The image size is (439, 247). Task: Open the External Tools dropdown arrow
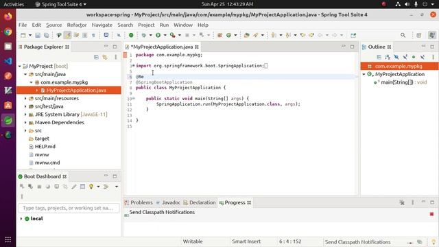tap(180, 35)
